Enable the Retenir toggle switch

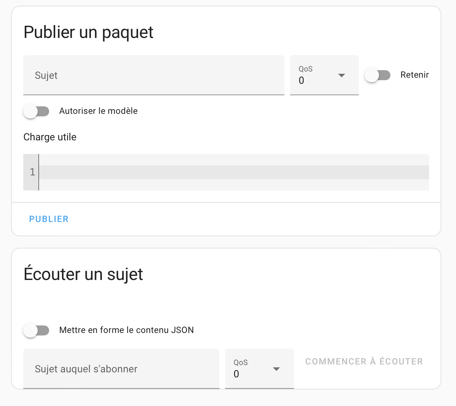click(377, 75)
